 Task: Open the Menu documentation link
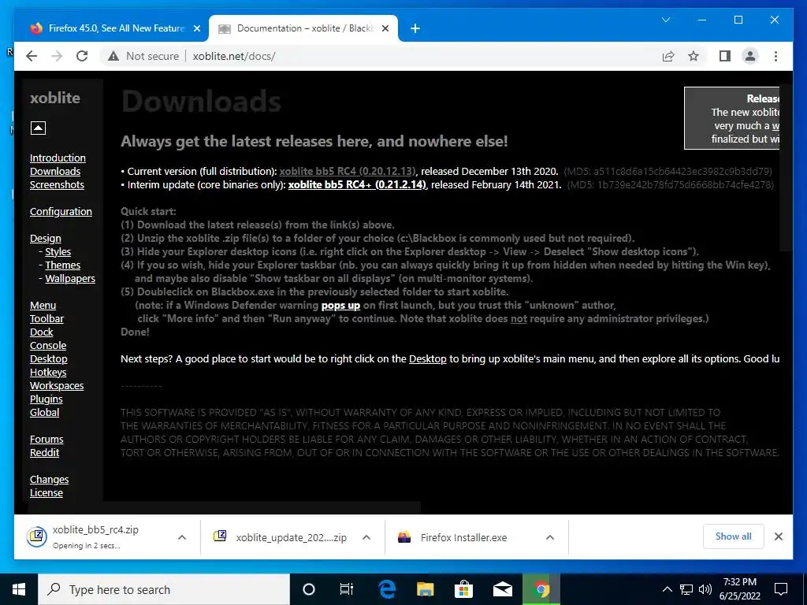(43, 305)
